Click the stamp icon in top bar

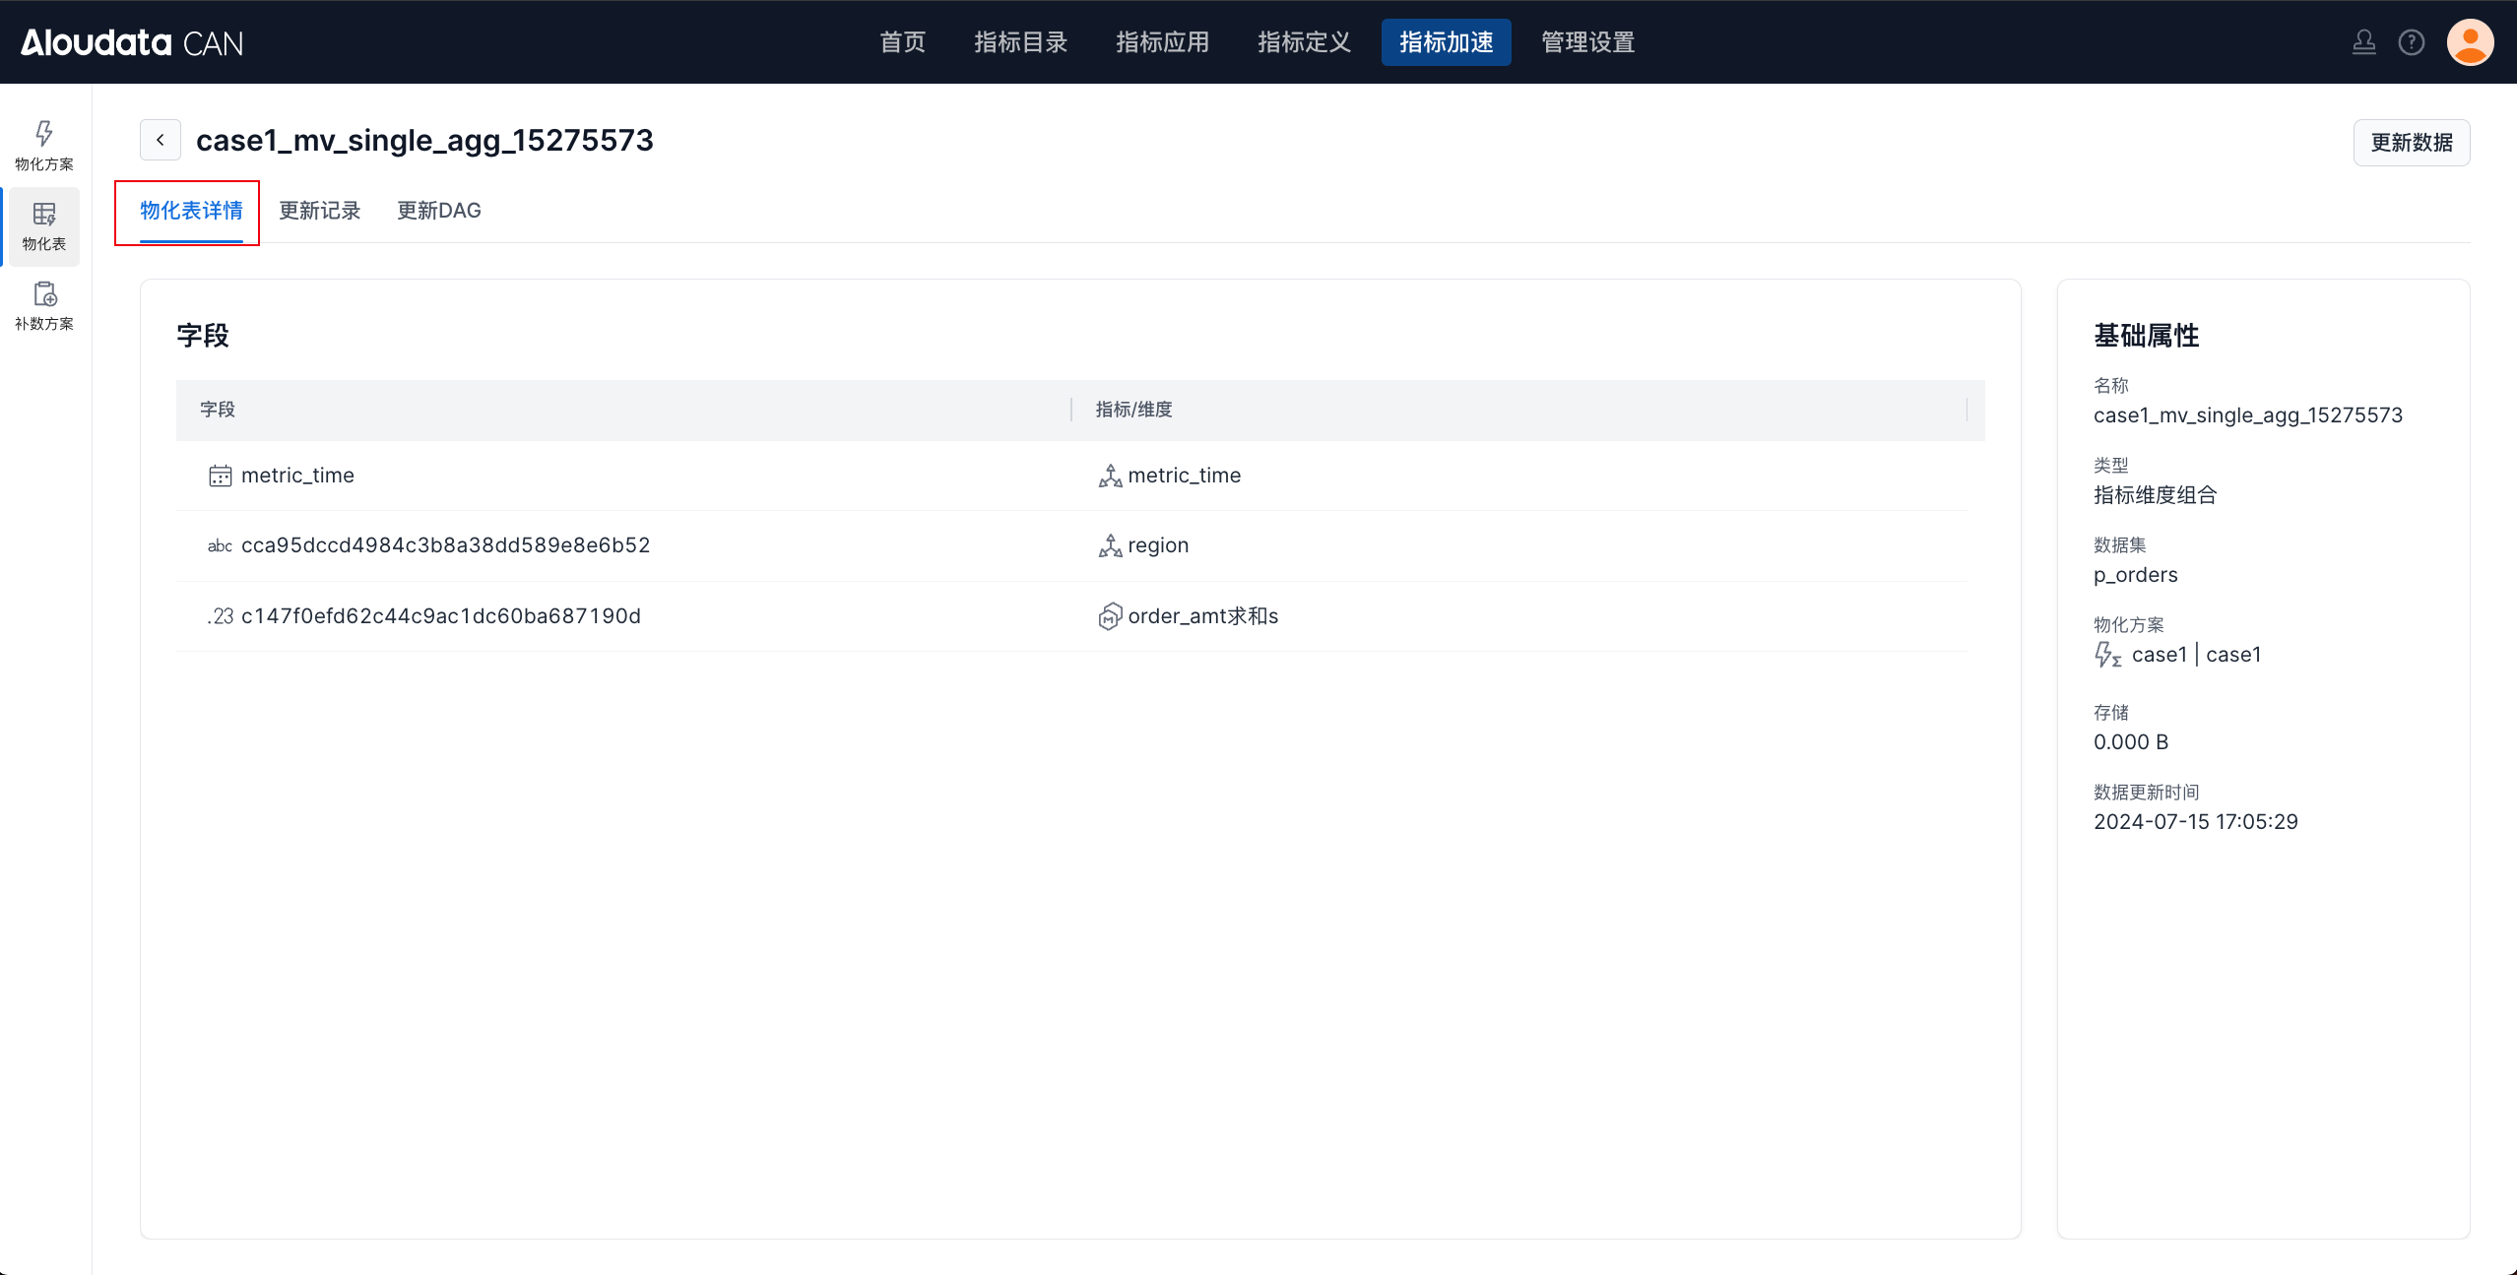click(x=2363, y=42)
